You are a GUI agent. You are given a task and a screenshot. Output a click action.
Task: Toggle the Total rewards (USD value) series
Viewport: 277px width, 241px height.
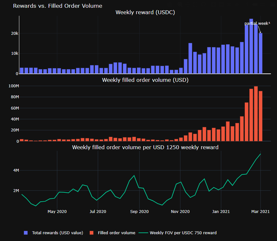58,233
